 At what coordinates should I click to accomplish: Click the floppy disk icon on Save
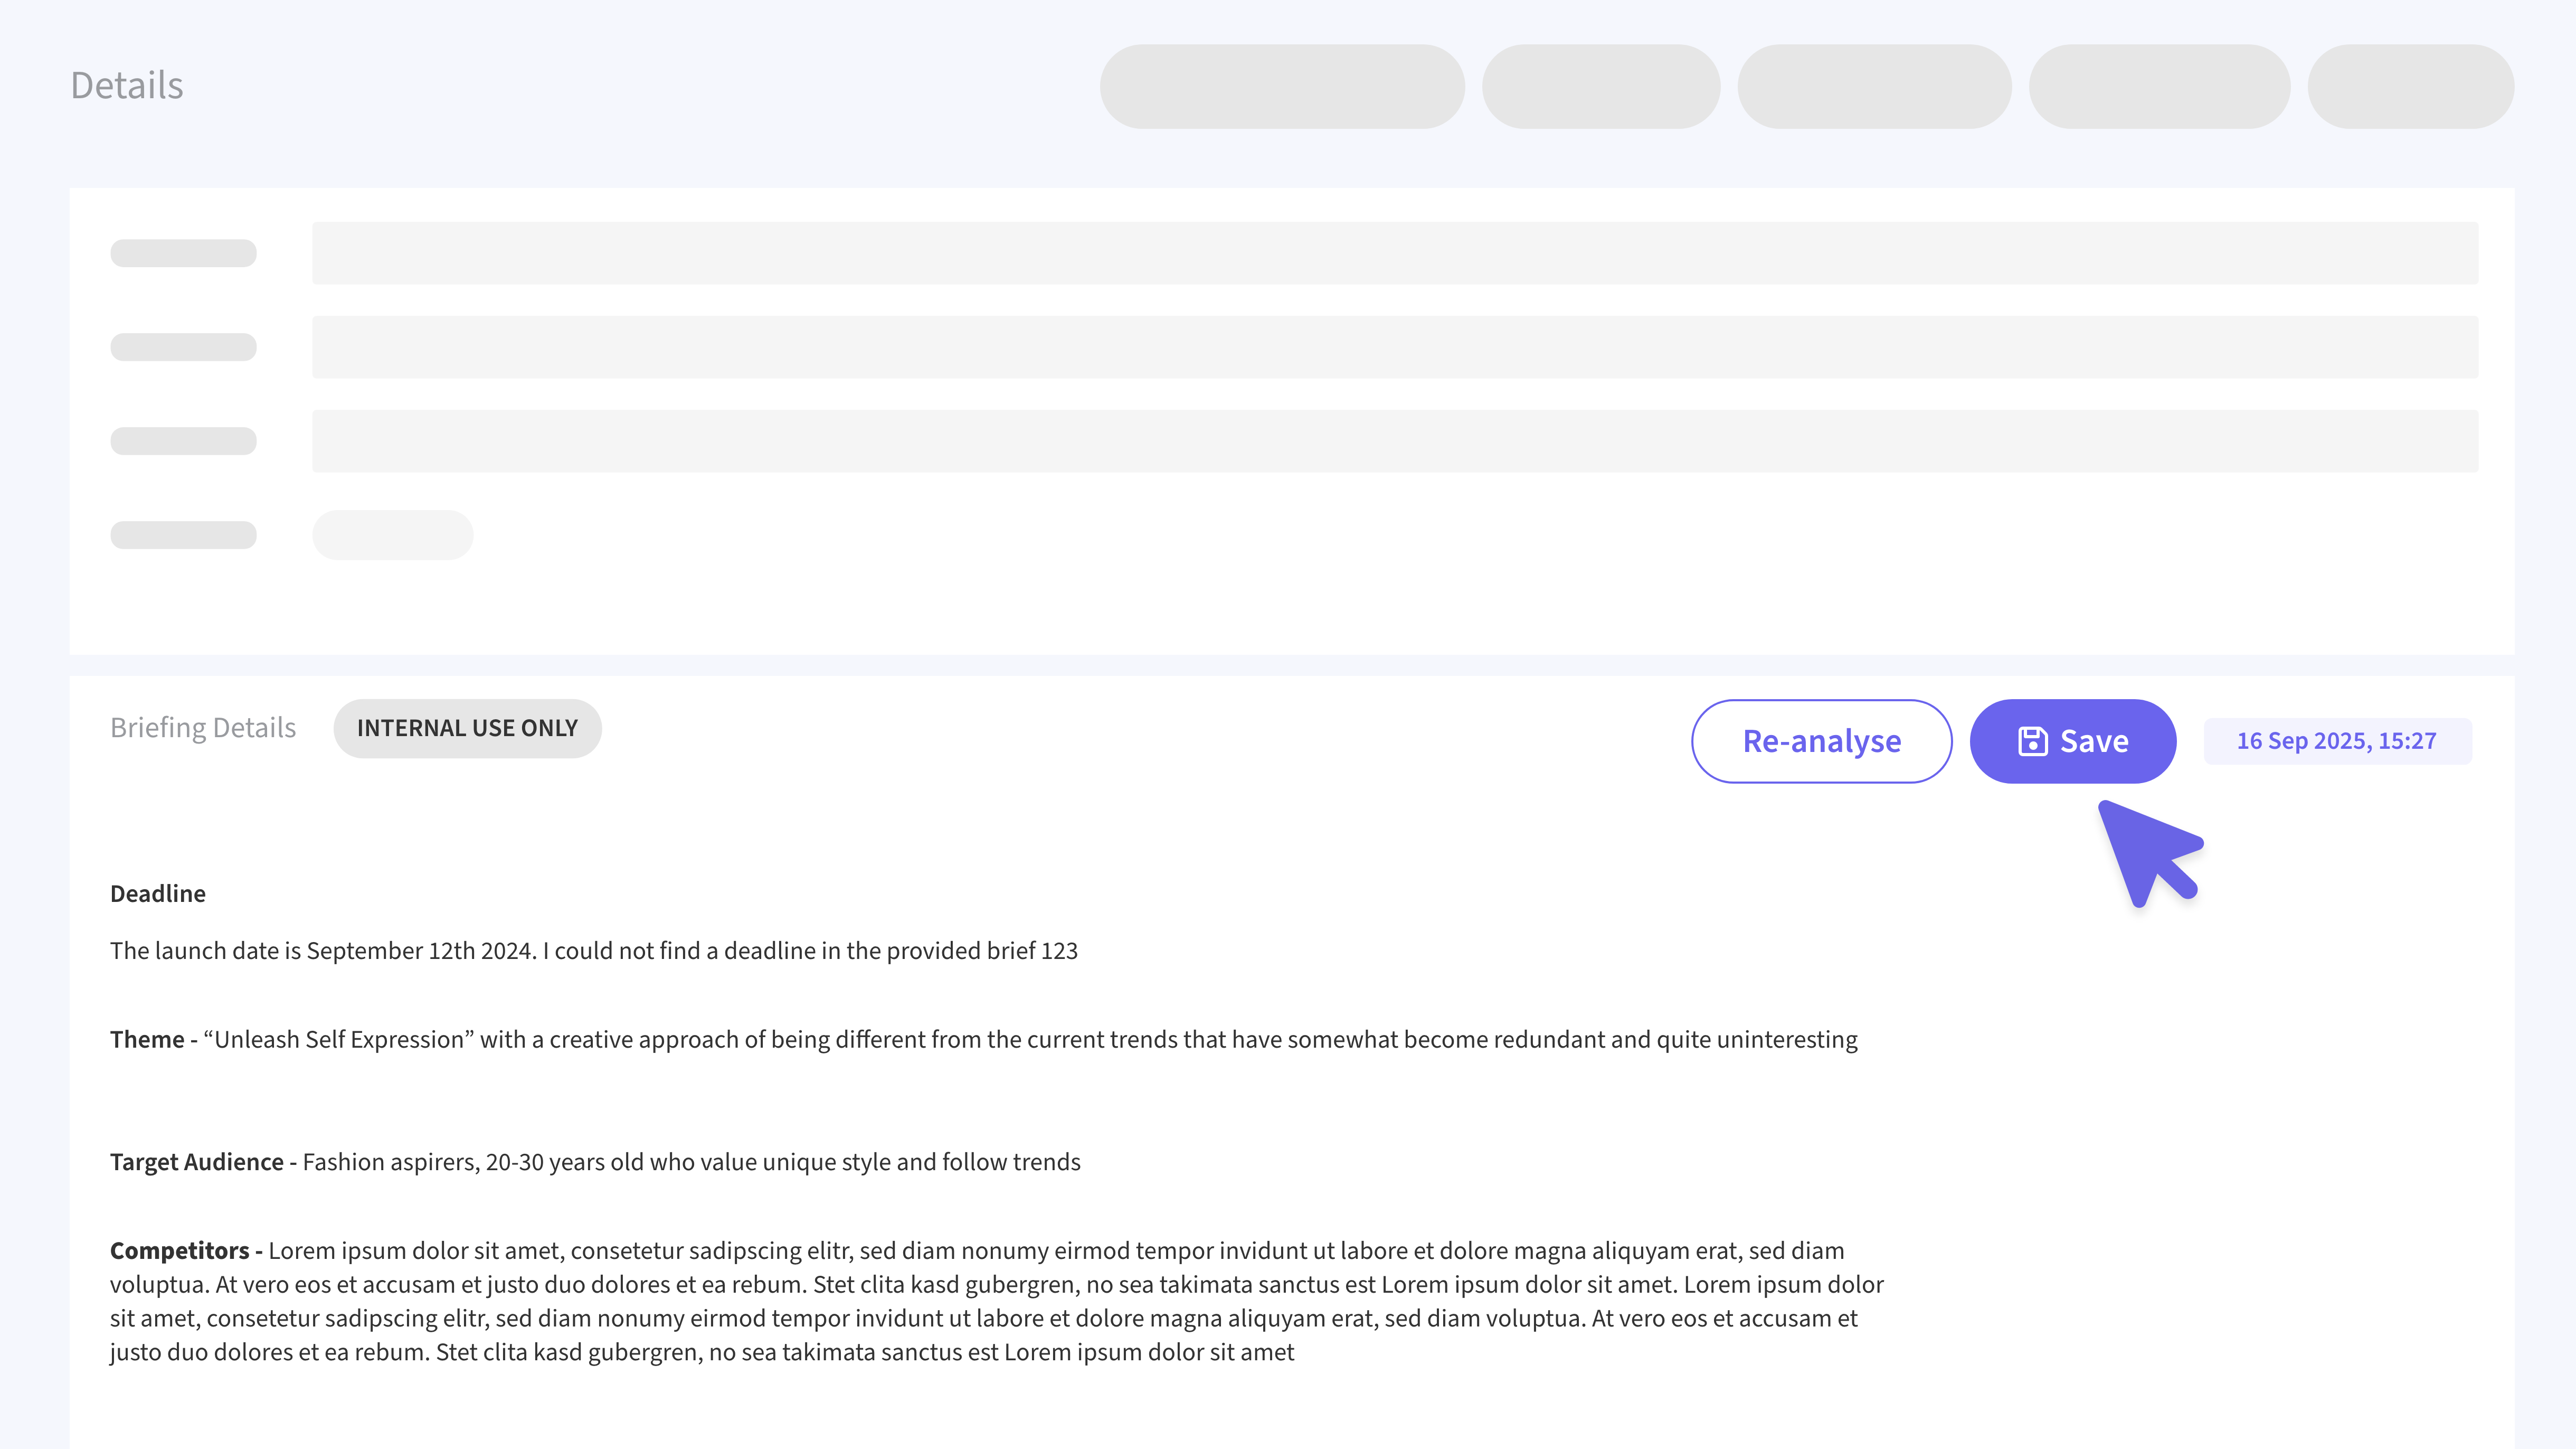(x=2032, y=741)
